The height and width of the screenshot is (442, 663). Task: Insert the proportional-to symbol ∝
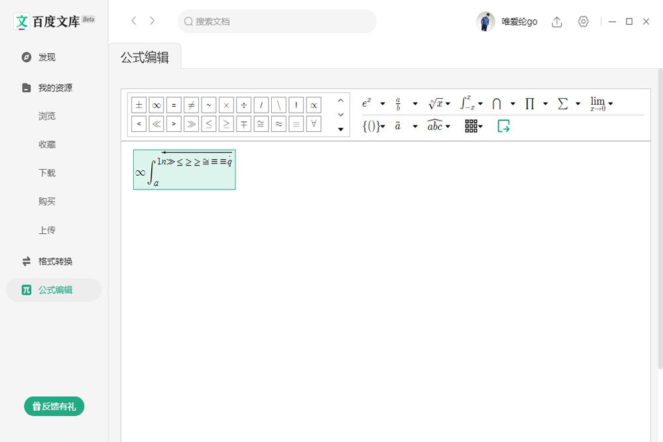tap(314, 104)
